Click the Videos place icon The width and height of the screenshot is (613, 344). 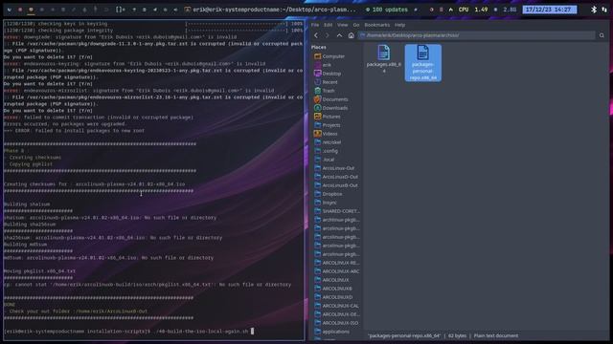tap(317, 134)
